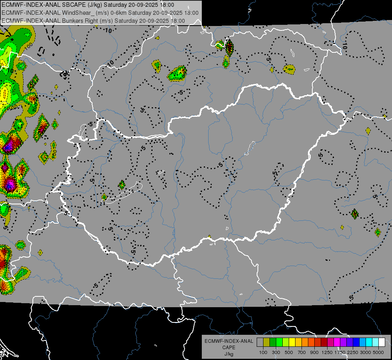
Task: Click the 1250 value on the CAPE scale
Action: [327, 352]
